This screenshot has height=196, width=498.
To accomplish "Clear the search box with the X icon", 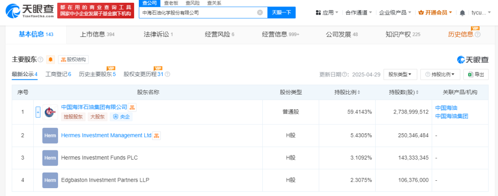I will point(260,13).
